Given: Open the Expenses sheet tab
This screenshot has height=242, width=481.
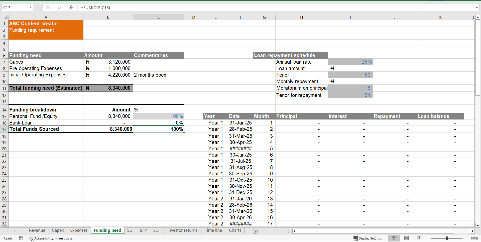Looking at the screenshot, I should (x=79, y=230).
